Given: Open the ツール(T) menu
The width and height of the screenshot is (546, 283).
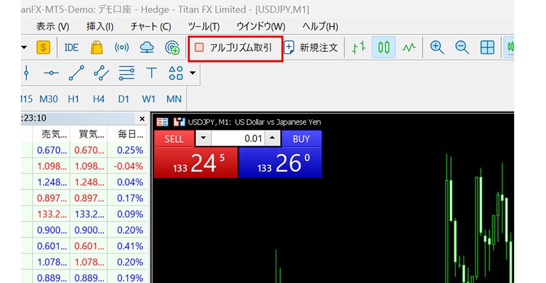Looking at the screenshot, I should 203,27.
